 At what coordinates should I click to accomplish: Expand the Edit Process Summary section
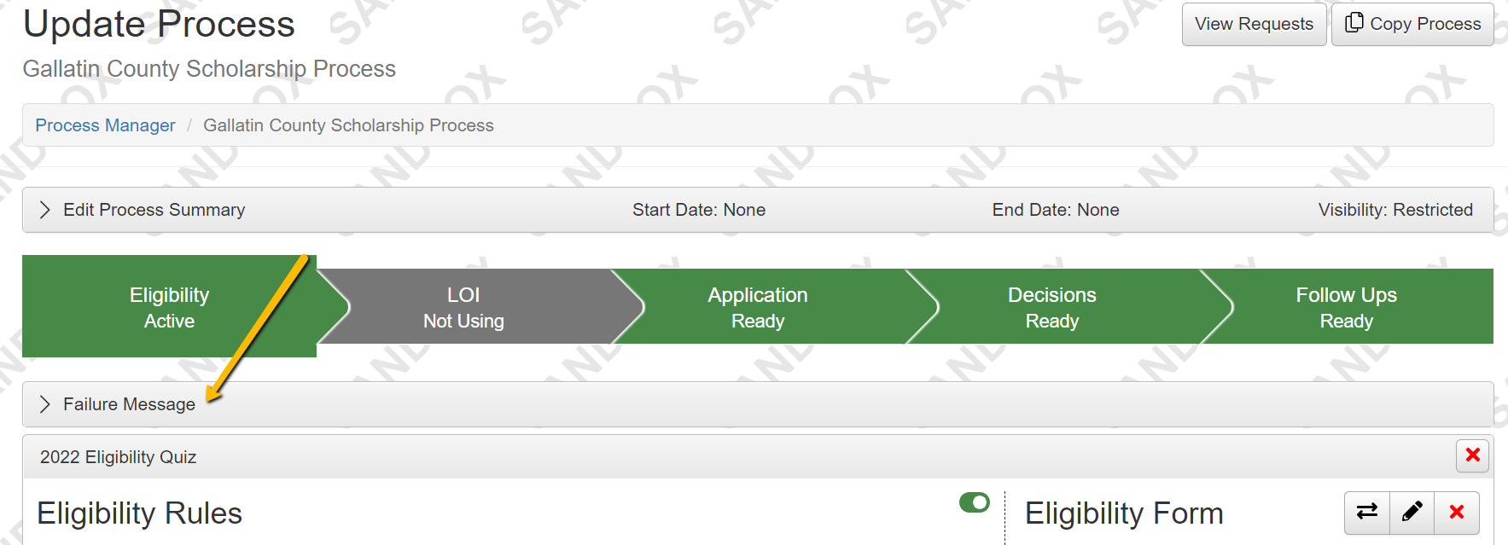(x=153, y=209)
